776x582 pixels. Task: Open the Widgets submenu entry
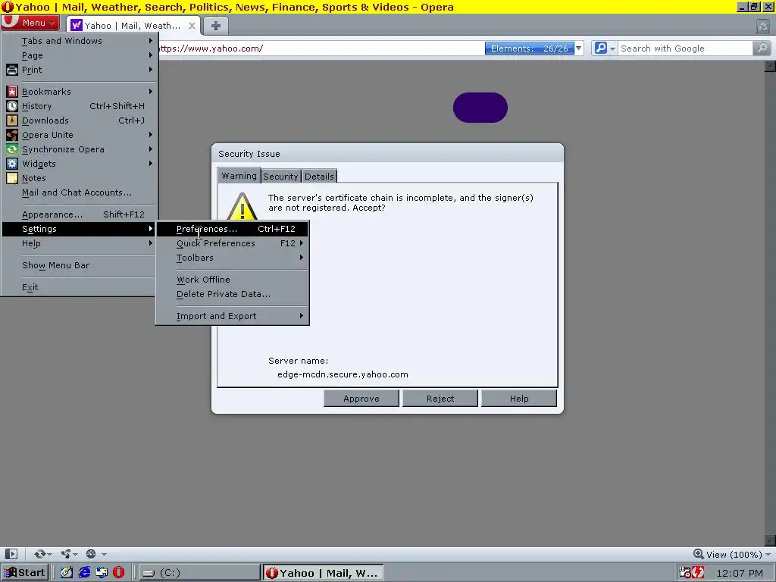[x=80, y=164]
